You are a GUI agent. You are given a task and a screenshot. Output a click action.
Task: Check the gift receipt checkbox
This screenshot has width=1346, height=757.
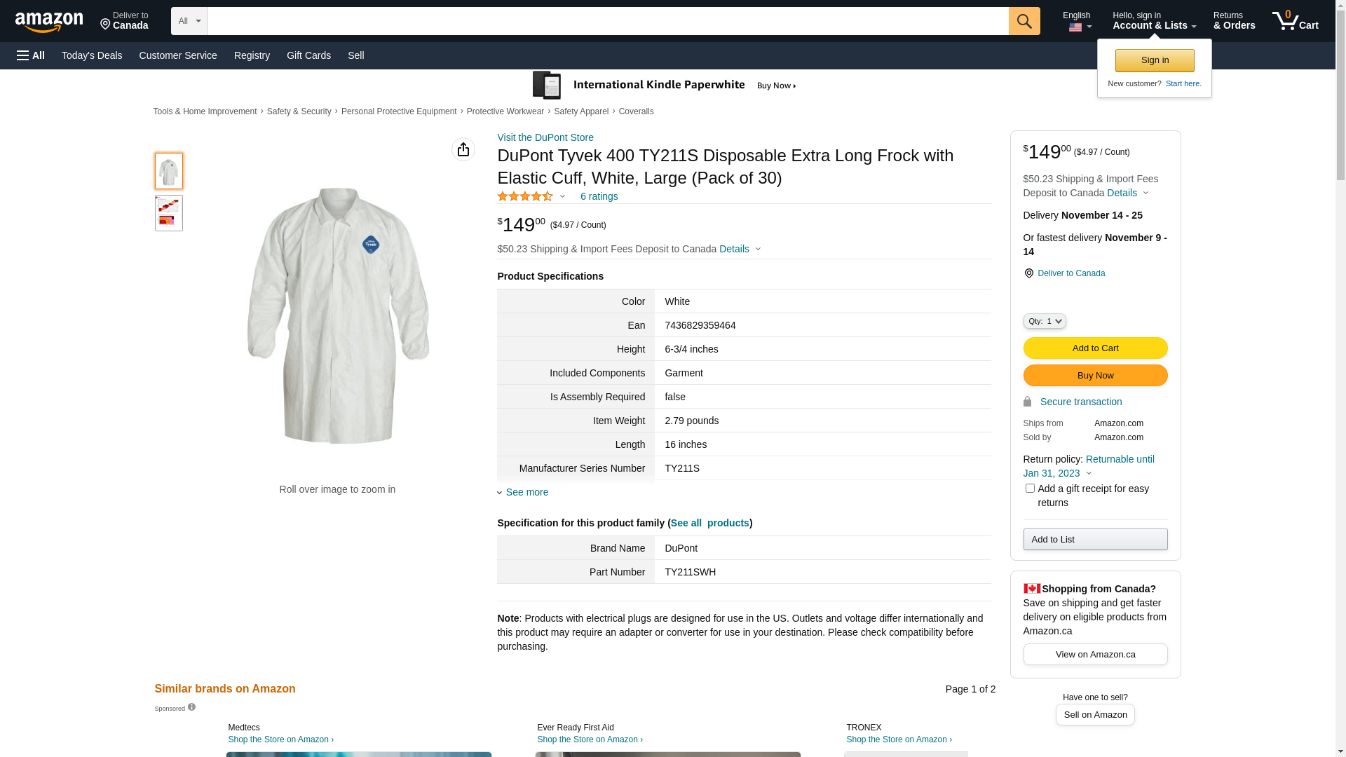[1030, 489]
